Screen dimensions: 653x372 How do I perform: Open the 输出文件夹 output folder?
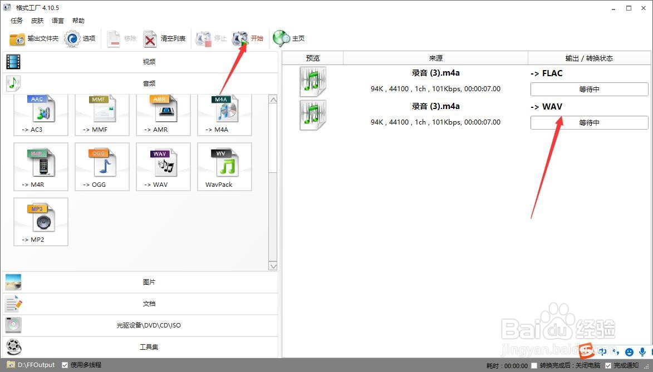pyautogui.click(x=34, y=39)
